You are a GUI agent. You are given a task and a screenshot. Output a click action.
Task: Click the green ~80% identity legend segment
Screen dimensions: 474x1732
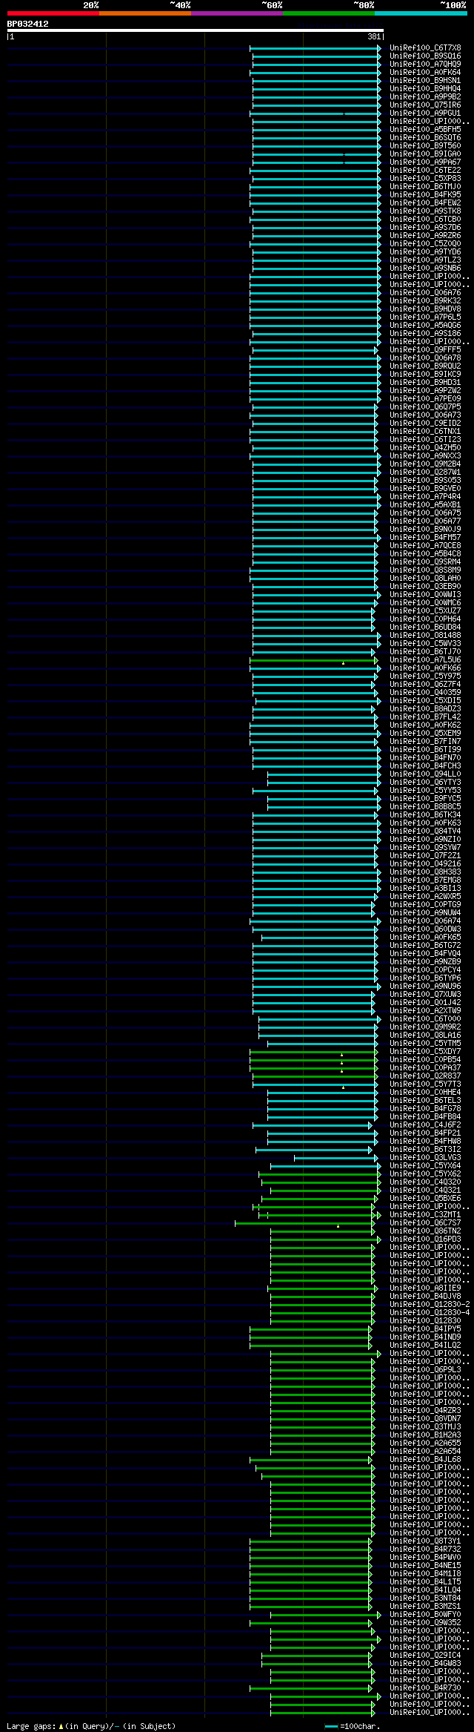click(x=329, y=13)
